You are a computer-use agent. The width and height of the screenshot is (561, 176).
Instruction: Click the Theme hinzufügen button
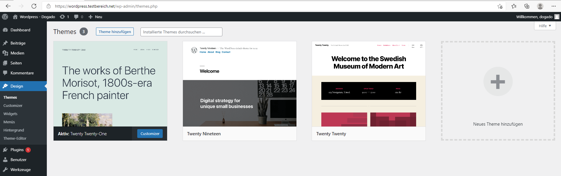(115, 32)
